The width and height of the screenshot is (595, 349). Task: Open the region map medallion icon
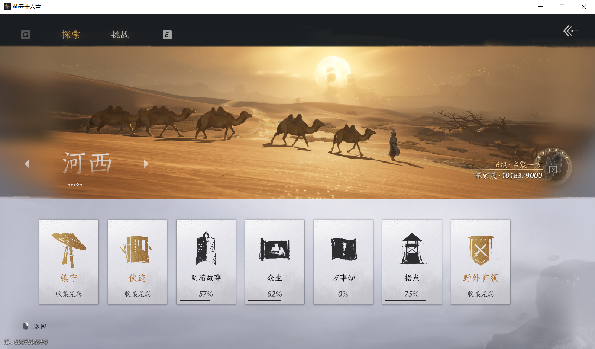tap(553, 167)
